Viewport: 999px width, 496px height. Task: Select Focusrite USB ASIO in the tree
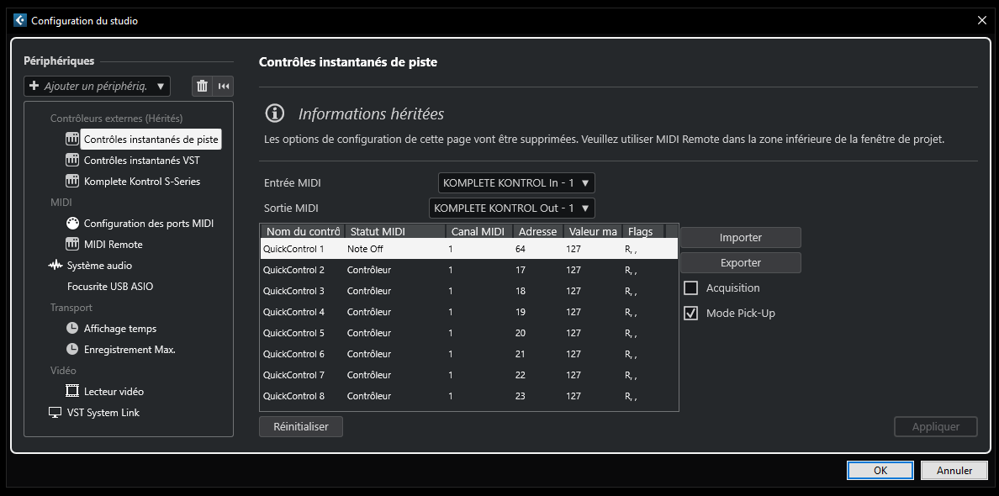click(x=110, y=287)
